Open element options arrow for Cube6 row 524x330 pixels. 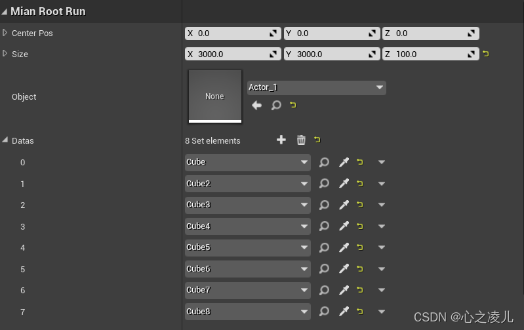point(382,269)
